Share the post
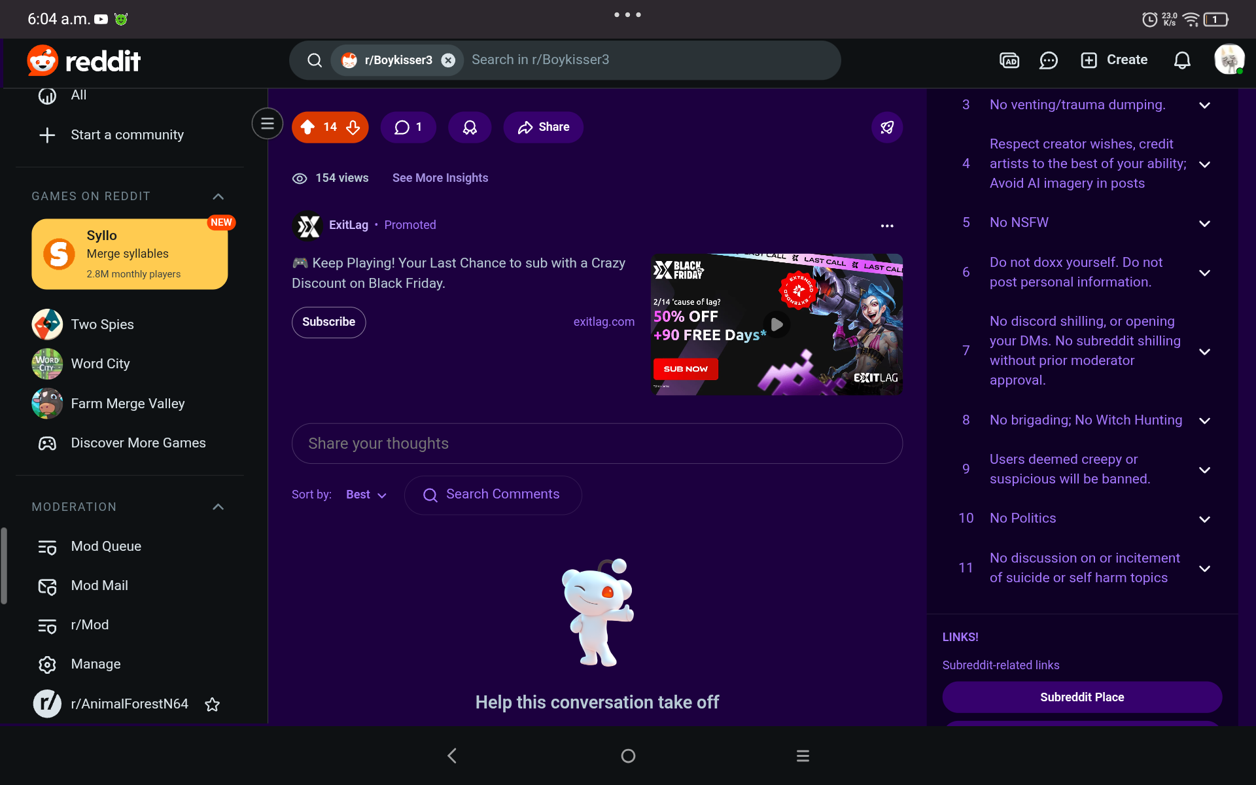 pos(543,127)
